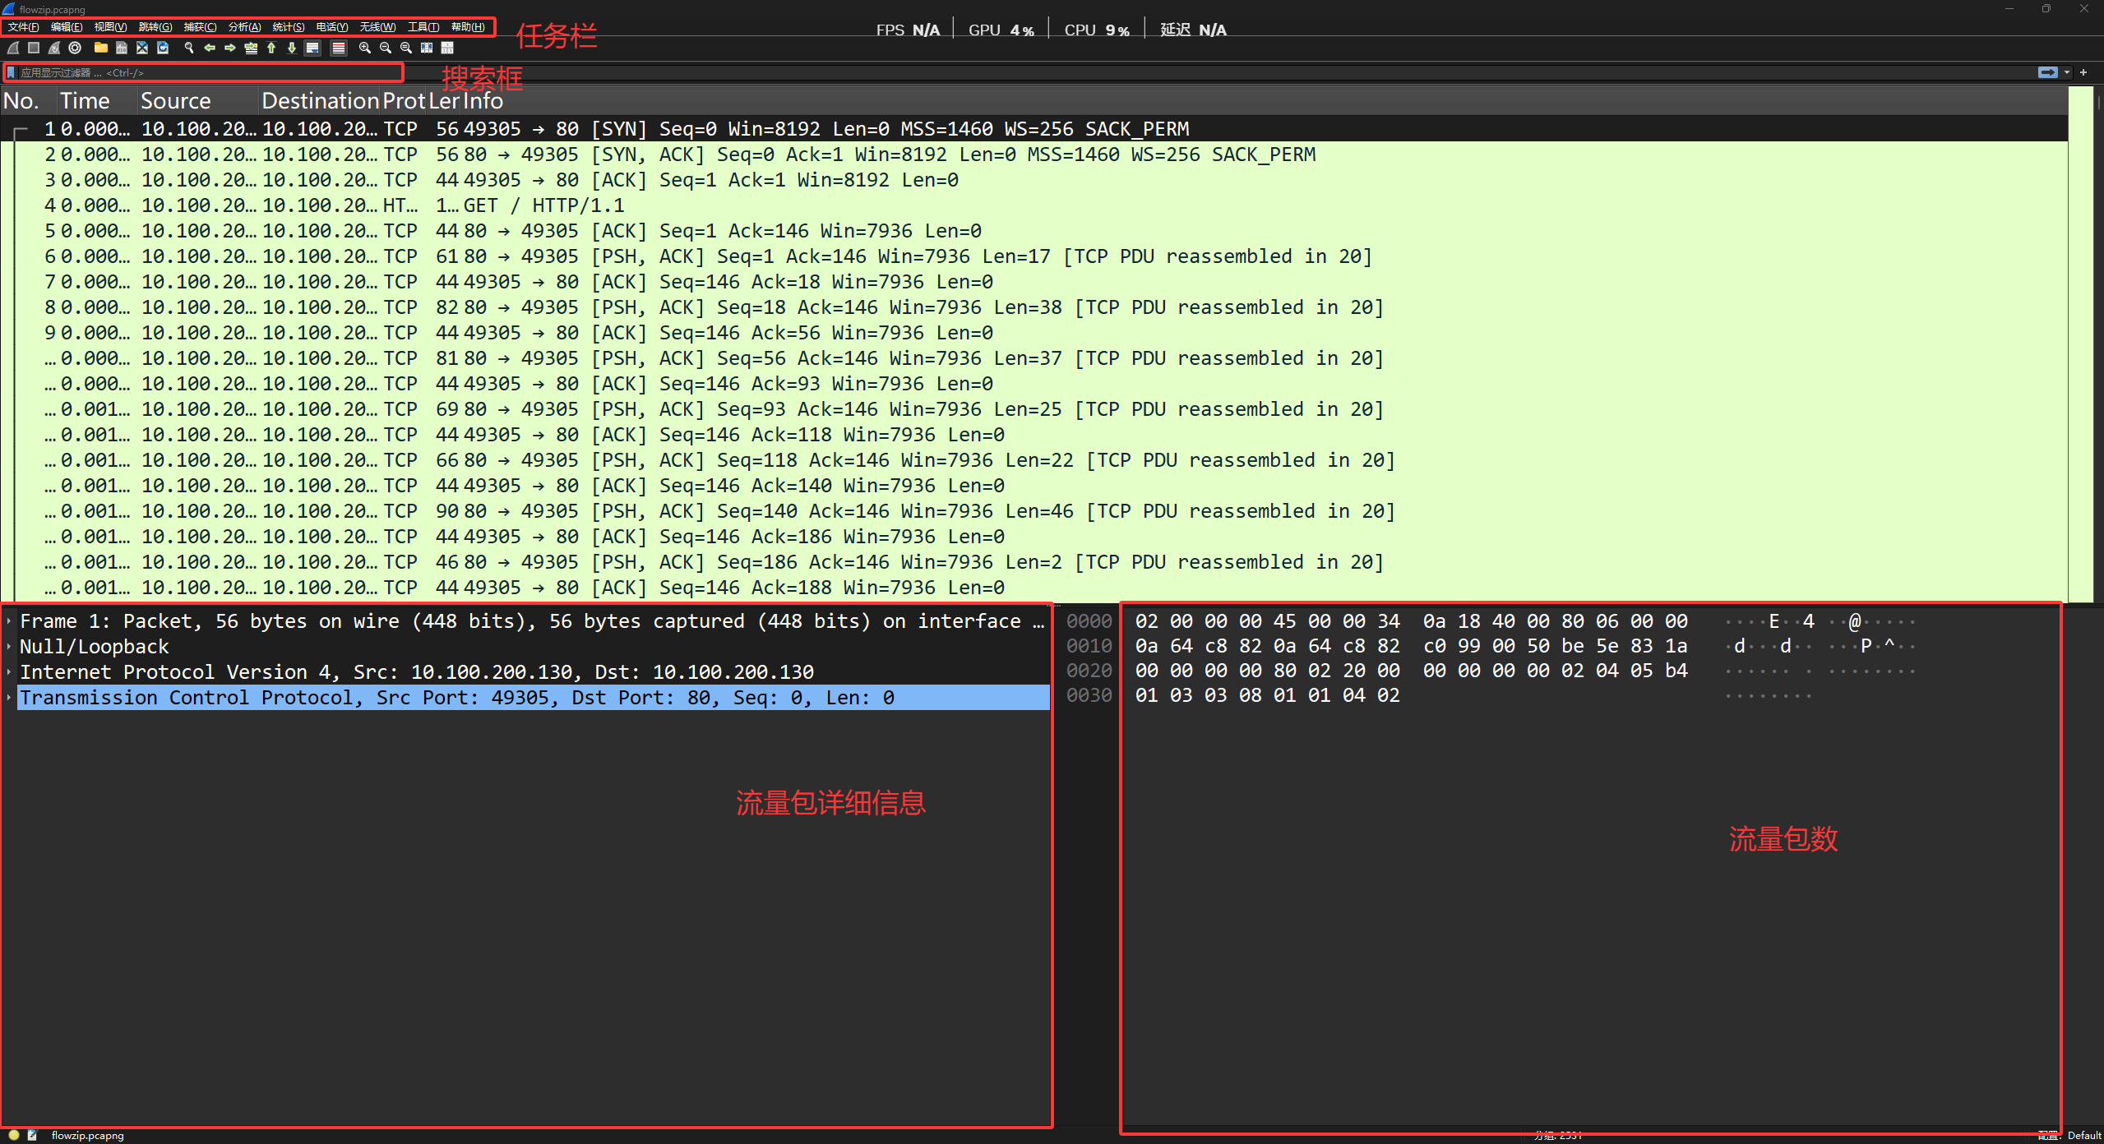Click the reload capture file icon
2104x1144 pixels.
163,48
